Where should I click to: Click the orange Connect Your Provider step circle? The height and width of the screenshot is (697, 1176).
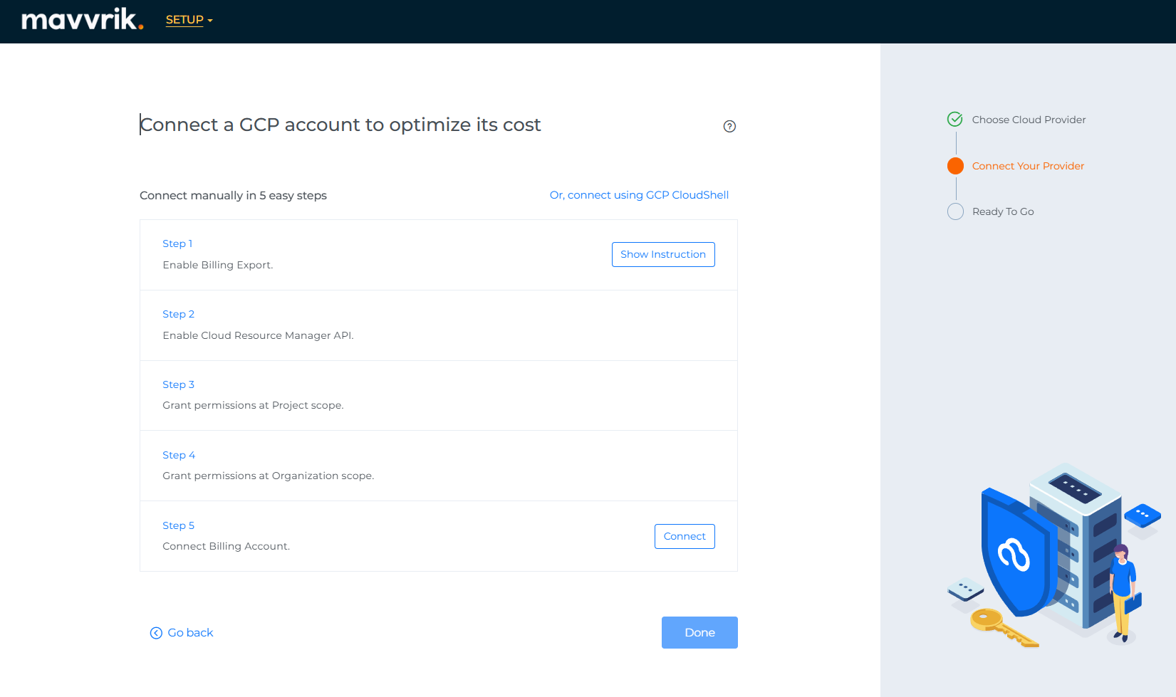point(955,166)
